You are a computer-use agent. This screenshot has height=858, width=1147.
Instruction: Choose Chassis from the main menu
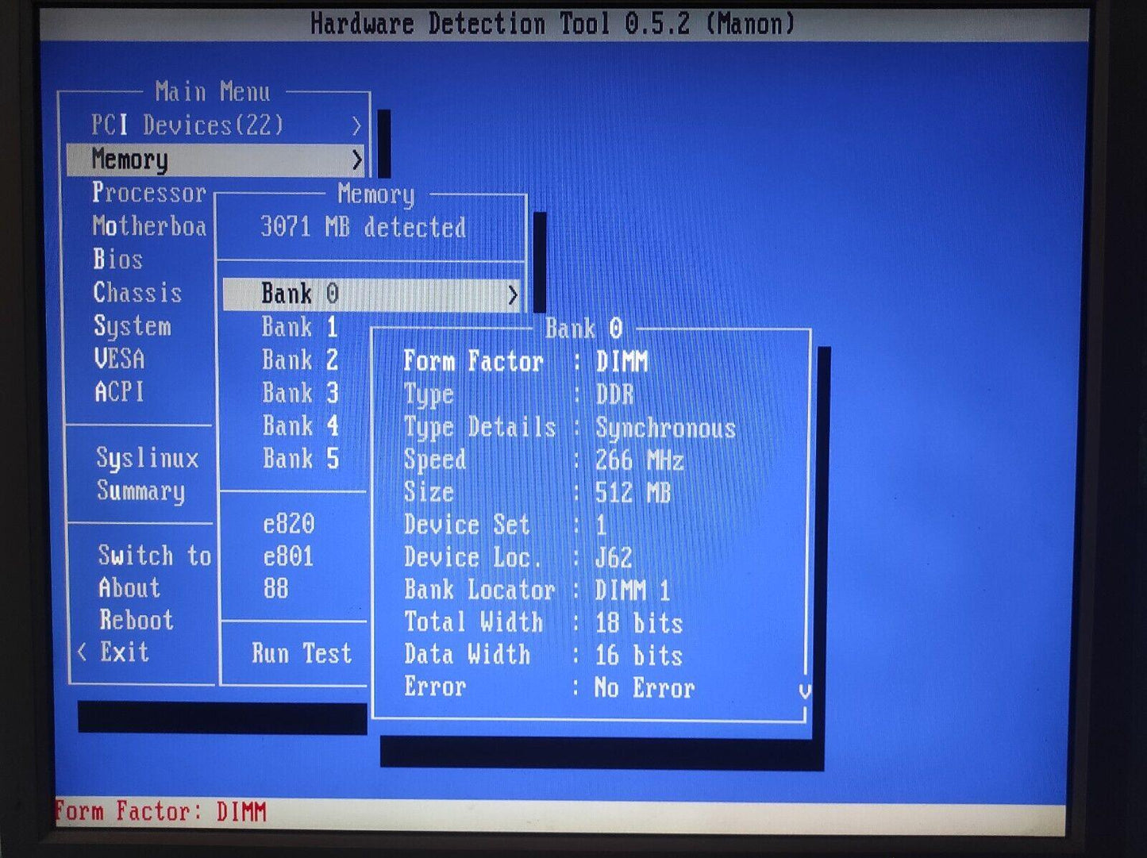[x=137, y=293]
